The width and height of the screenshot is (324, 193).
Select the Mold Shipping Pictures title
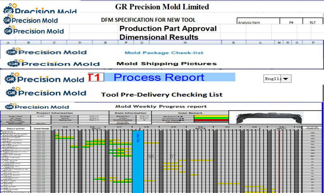(x=166, y=64)
